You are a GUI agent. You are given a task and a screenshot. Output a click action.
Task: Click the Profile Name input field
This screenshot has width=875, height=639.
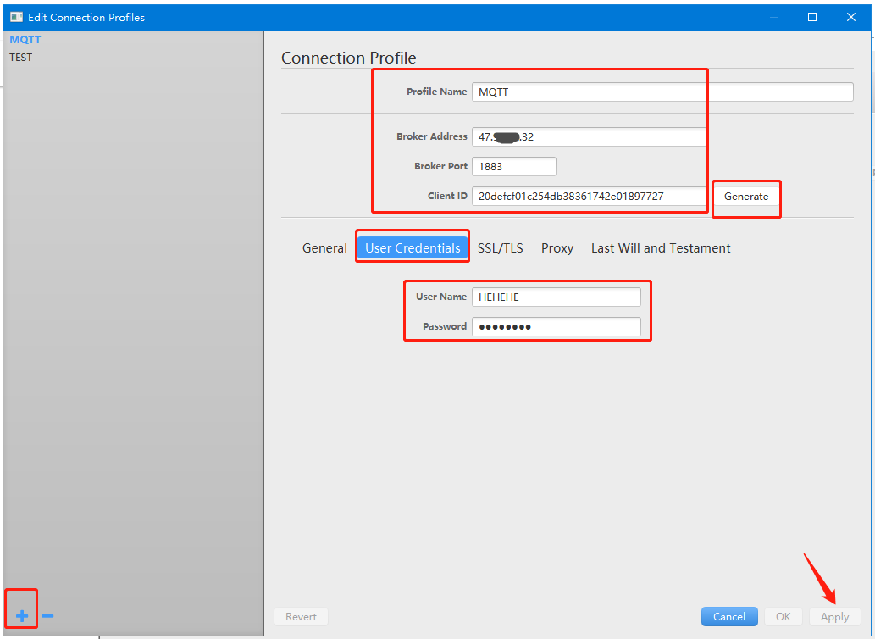pos(662,92)
